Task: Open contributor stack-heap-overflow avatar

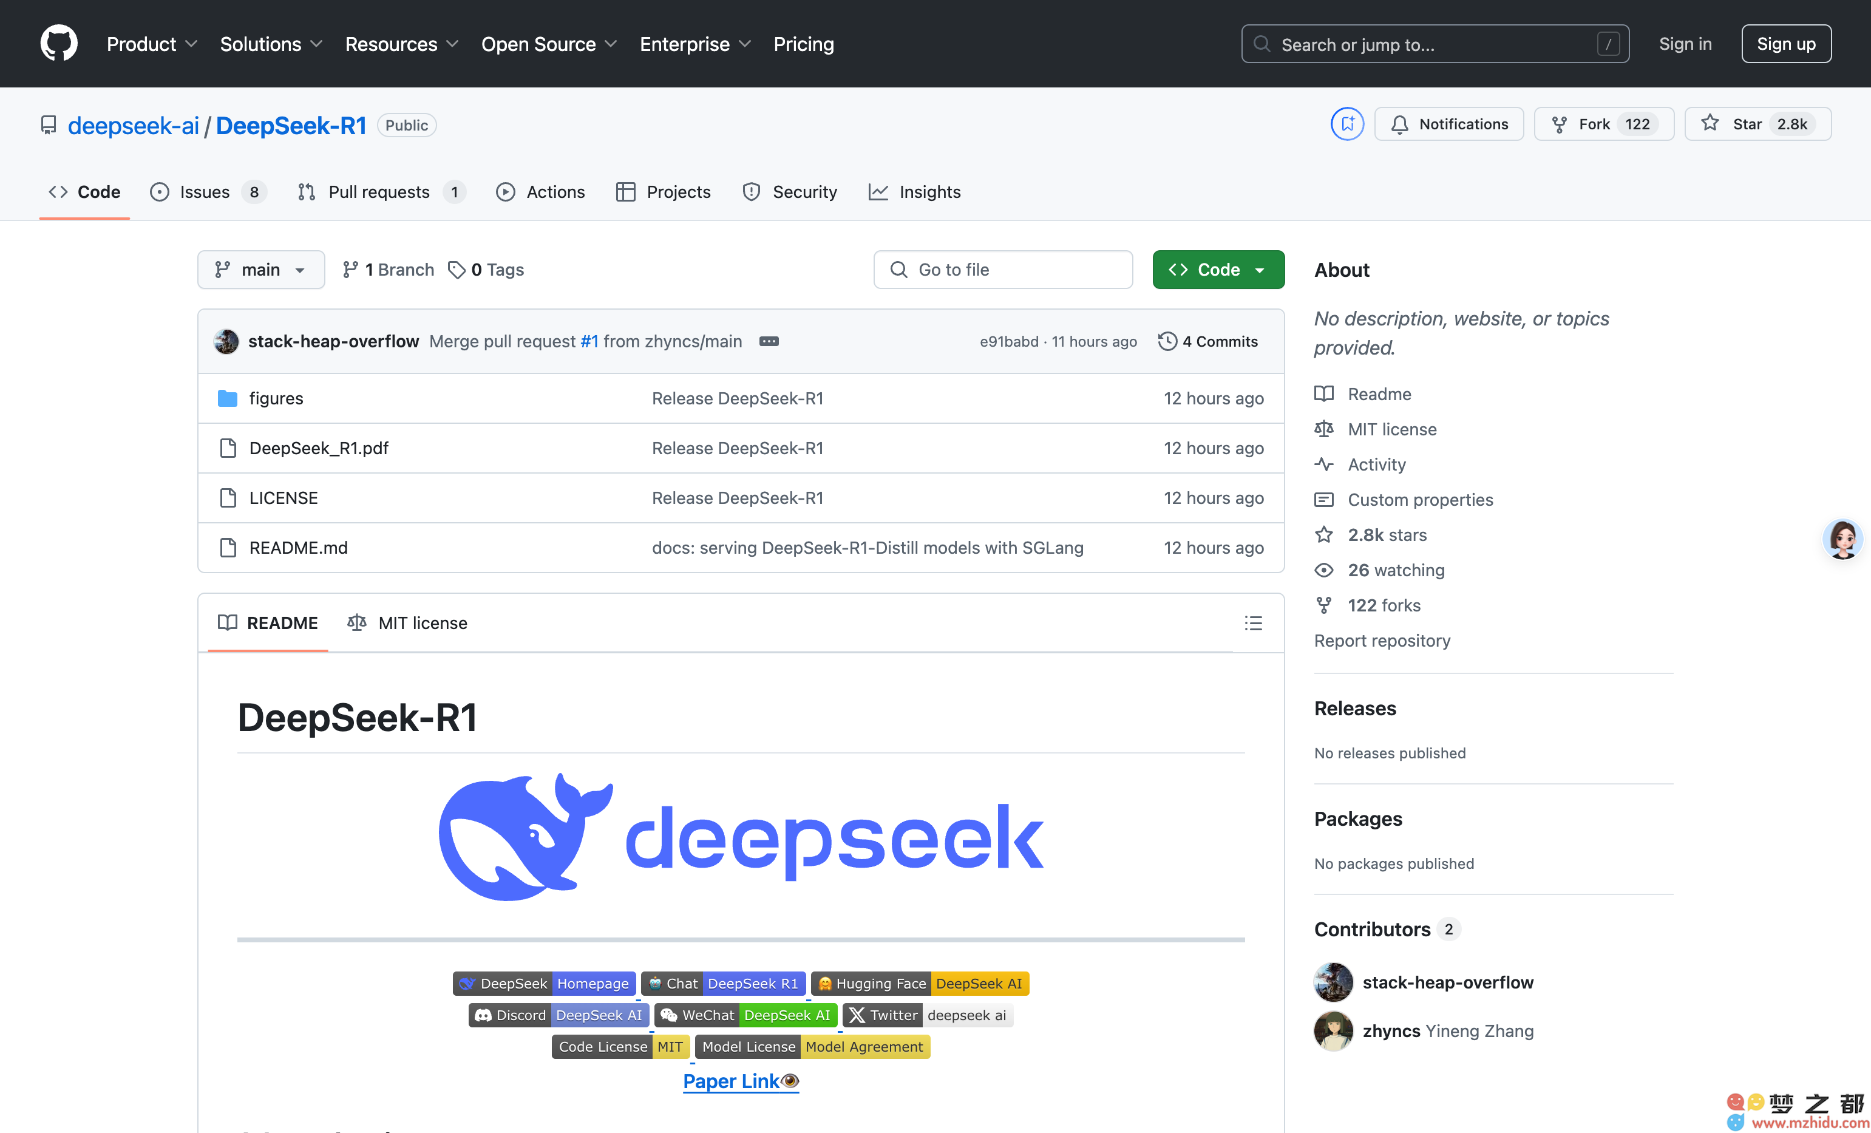Action: [1333, 982]
